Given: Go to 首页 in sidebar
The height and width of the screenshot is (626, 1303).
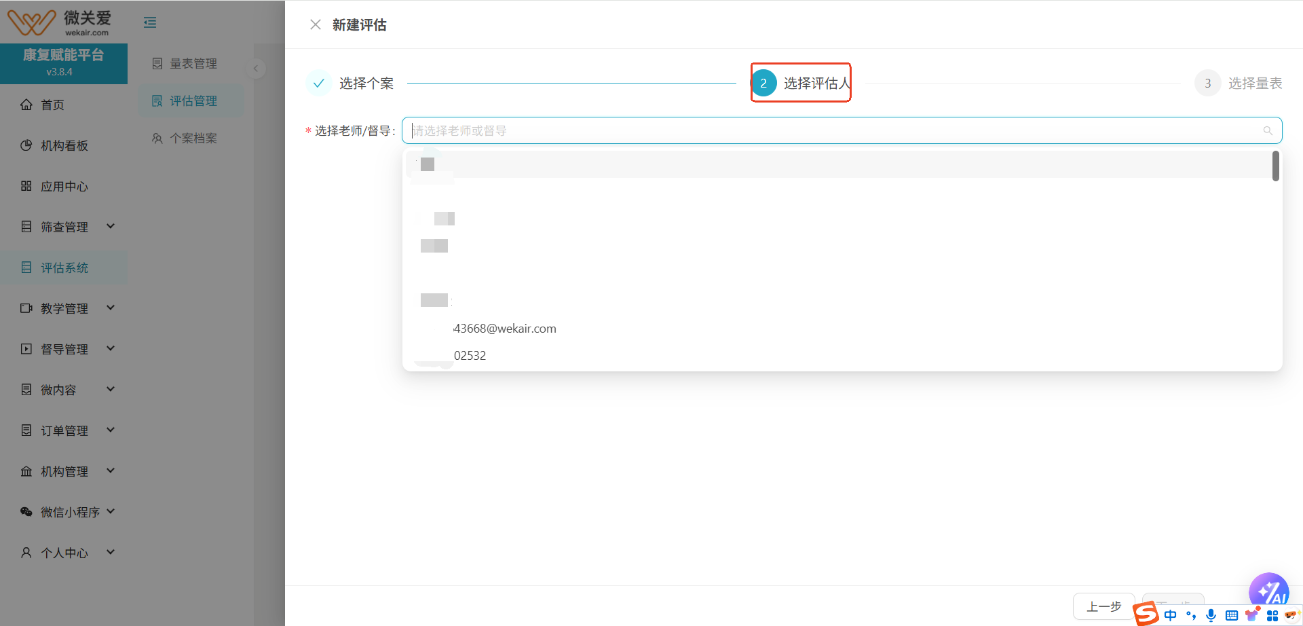Looking at the screenshot, I should point(52,105).
